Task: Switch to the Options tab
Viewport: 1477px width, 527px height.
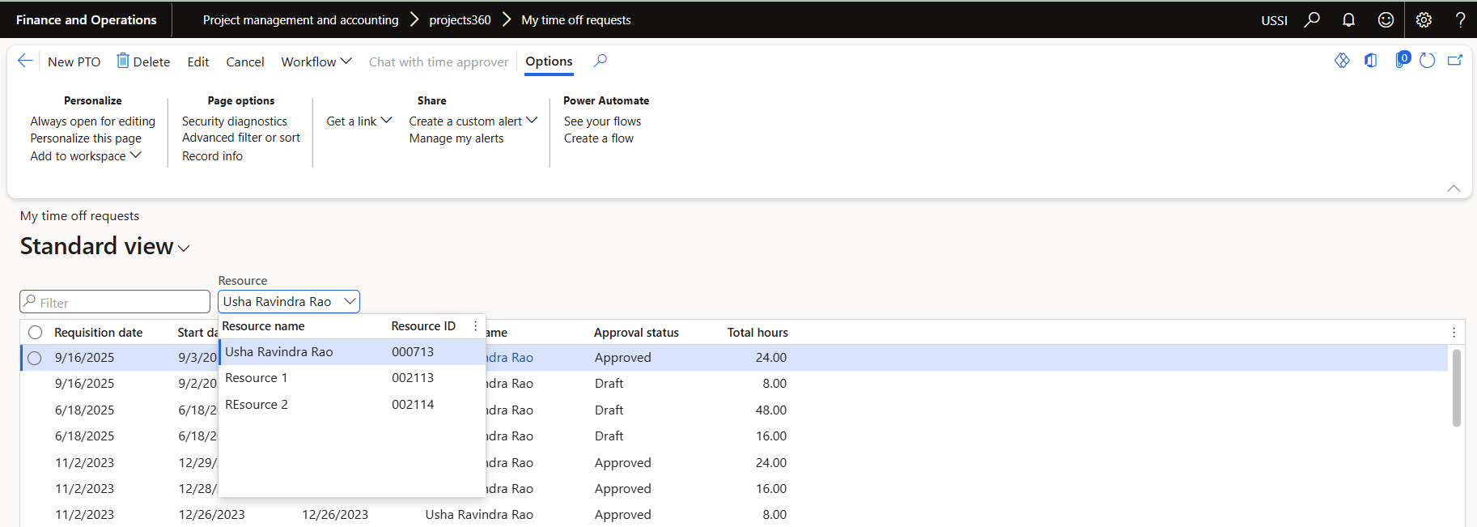Action: [549, 62]
